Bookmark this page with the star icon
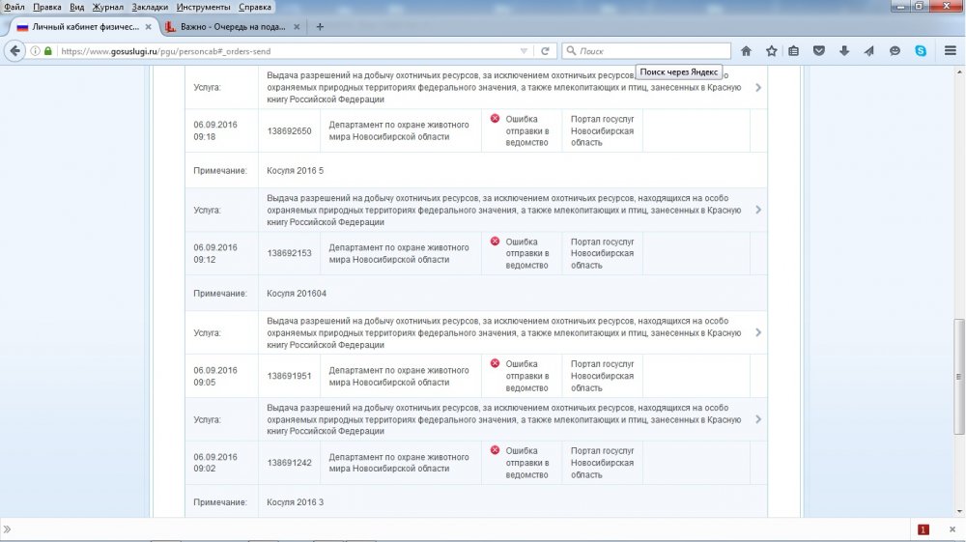This screenshot has width=966, height=542. (x=771, y=51)
